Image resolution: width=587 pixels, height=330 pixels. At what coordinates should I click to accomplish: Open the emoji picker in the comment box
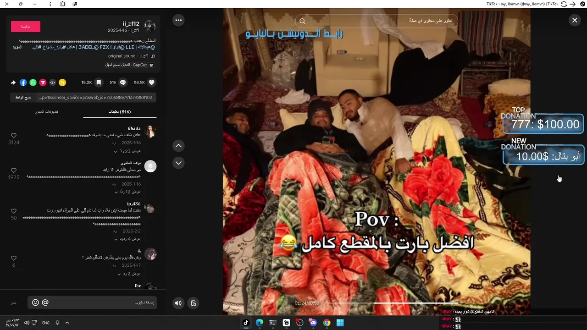click(x=35, y=302)
